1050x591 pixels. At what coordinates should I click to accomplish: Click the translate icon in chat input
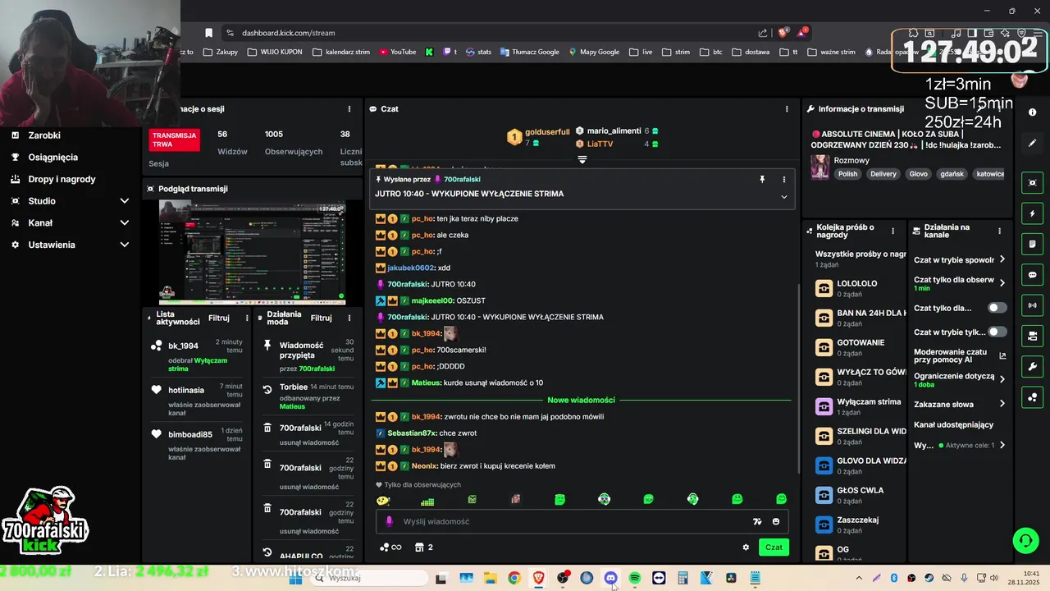757,521
